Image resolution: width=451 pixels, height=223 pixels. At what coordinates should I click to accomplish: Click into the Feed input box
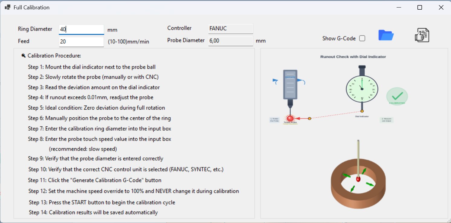pyautogui.click(x=81, y=42)
